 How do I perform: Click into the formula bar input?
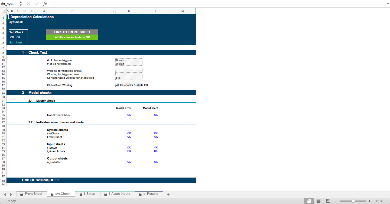[x=217, y=4]
